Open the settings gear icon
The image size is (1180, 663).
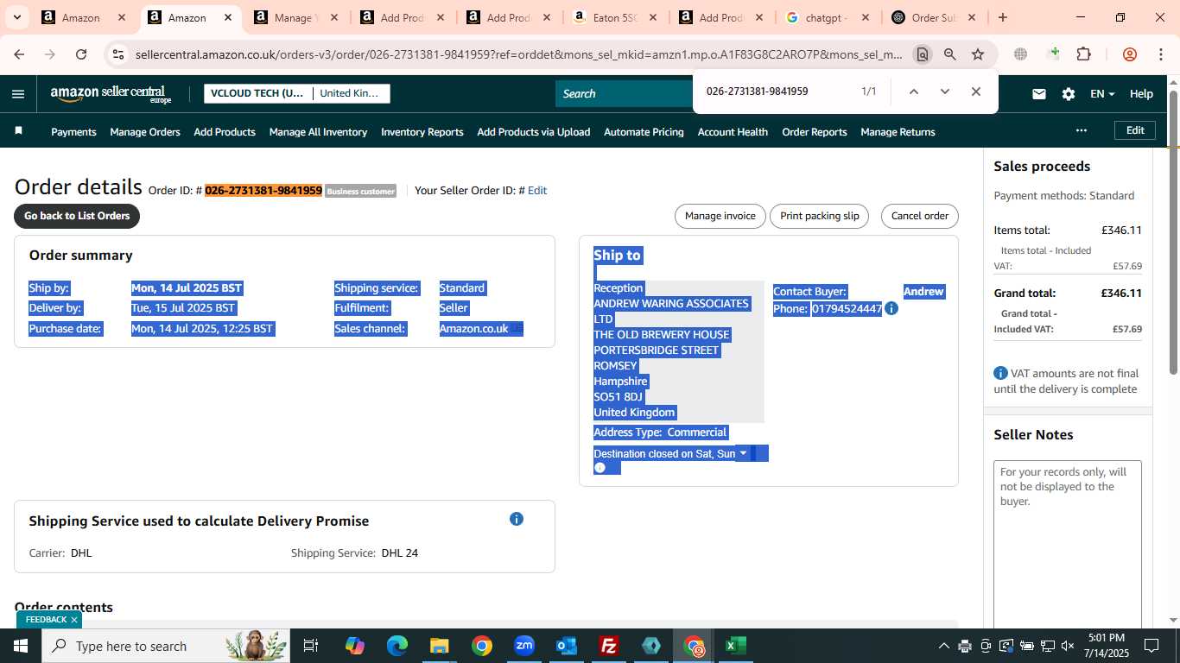pyautogui.click(x=1069, y=94)
